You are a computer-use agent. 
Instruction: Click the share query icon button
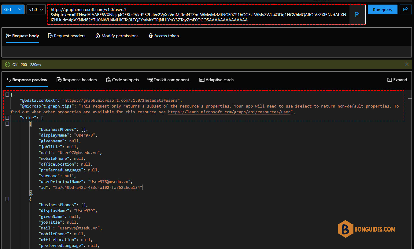[x=405, y=9]
